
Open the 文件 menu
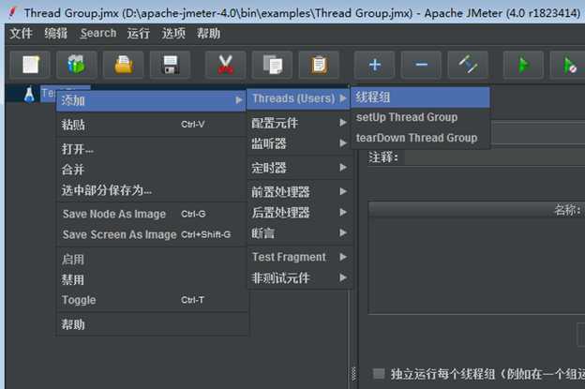click(x=21, y=34)
